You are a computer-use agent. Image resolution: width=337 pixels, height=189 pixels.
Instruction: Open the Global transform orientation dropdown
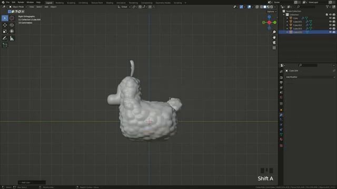[x=124, y=7]
